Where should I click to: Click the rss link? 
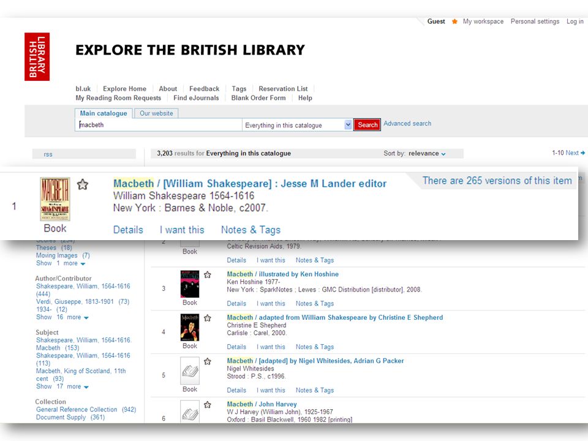coord(48,154)
